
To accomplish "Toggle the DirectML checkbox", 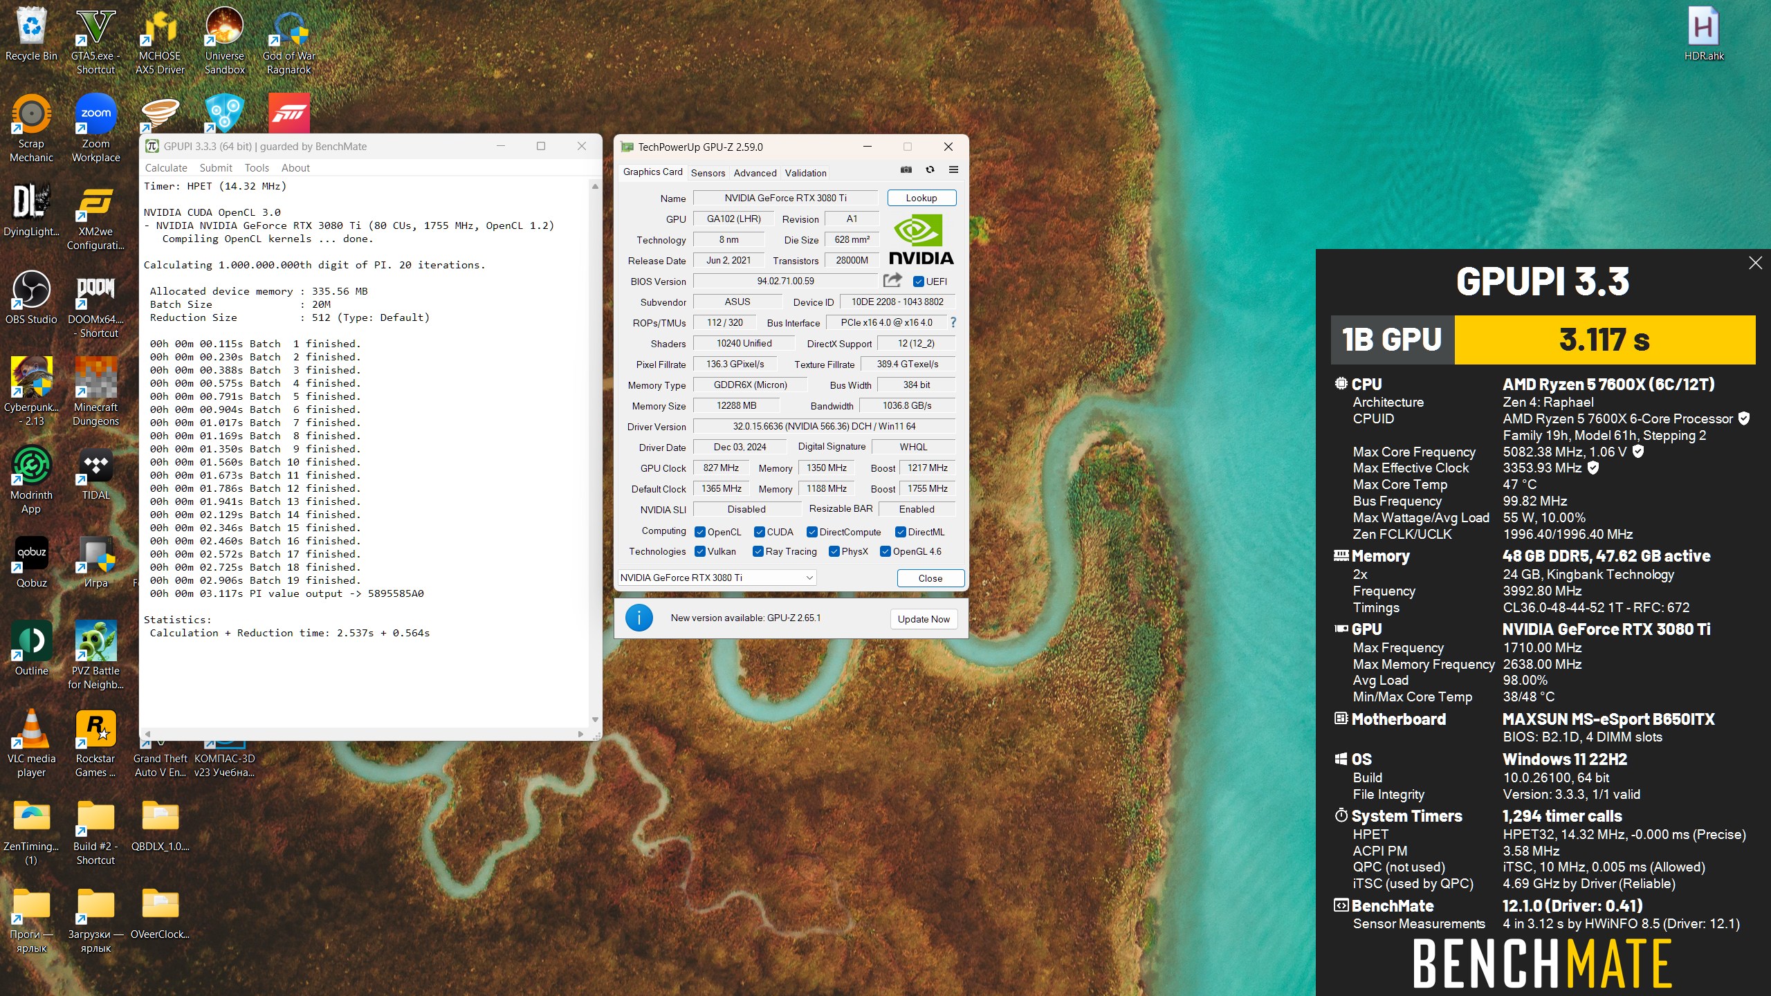I will [x=901, y=532].
